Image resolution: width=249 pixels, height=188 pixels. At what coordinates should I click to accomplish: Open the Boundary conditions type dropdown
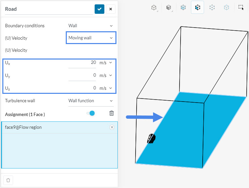[91, 26]
